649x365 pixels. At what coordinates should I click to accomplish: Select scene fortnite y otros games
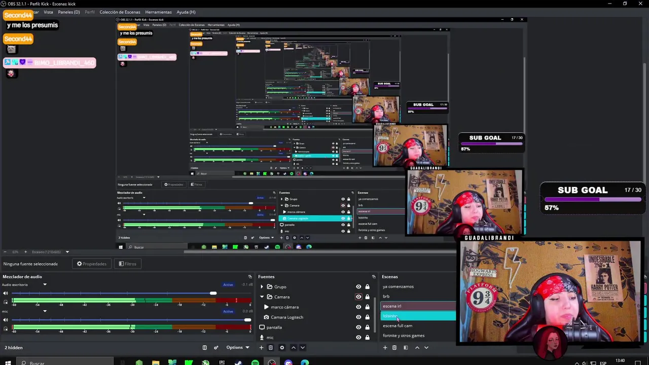coord(404,336)
